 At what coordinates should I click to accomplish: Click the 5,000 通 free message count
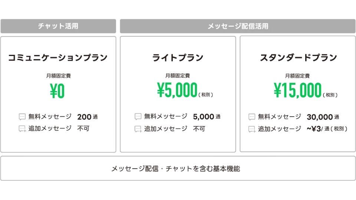(207, 117)
